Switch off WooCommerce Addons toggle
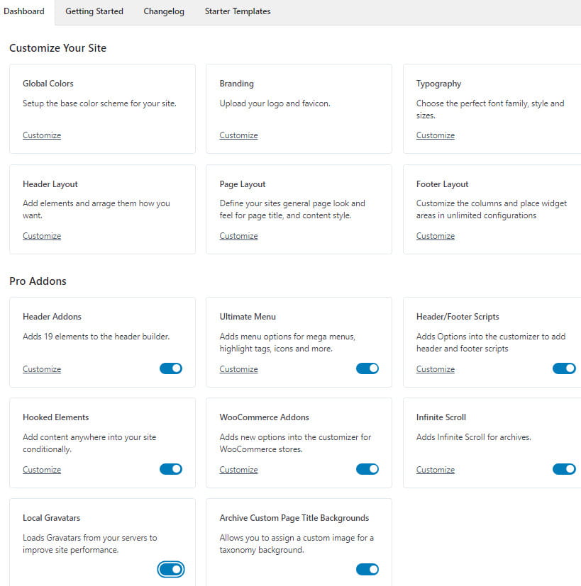This screenshot has height=586, width=581. [x=367, y=469]
